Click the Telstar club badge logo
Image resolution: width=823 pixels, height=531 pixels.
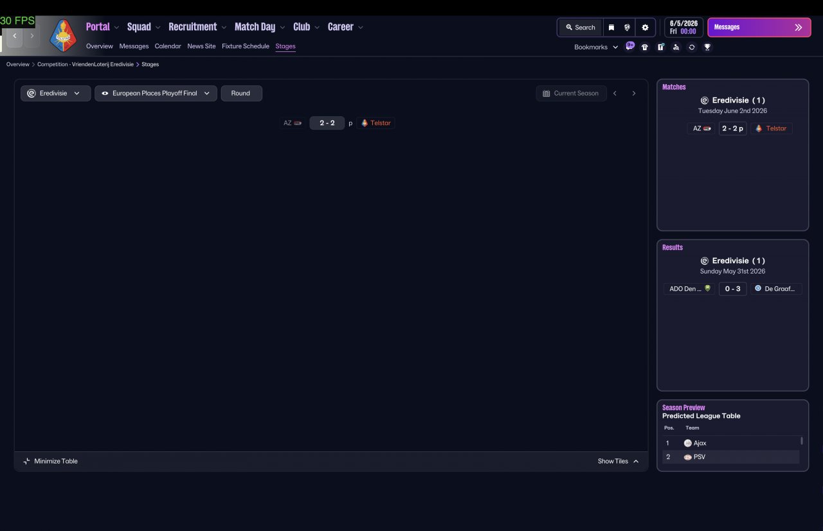(x=63, y=35)
